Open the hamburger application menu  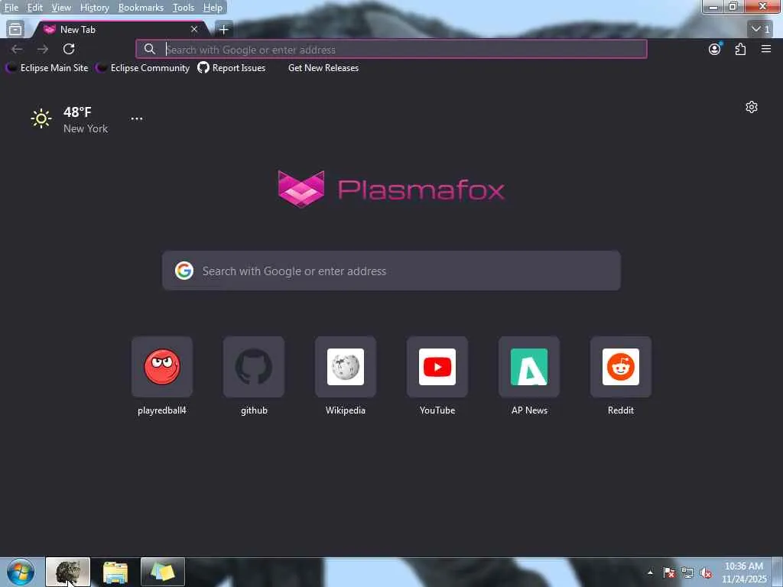tap(766, 49)
